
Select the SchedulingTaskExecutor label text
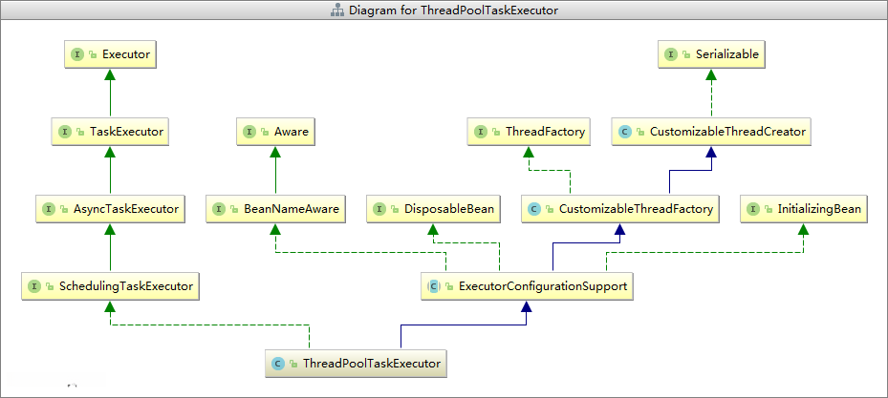click(126, 286)
